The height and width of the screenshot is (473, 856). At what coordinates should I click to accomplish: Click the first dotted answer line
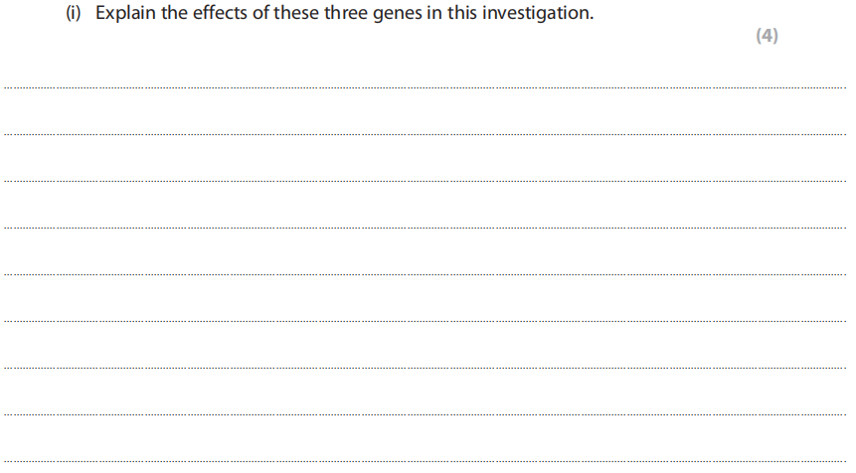tap(428, 88)
